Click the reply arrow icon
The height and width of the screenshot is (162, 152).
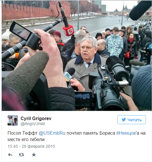coord(10,155)
